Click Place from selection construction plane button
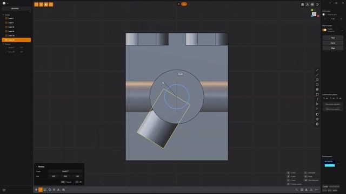The image size is (346, 194). tap(333, 104)
